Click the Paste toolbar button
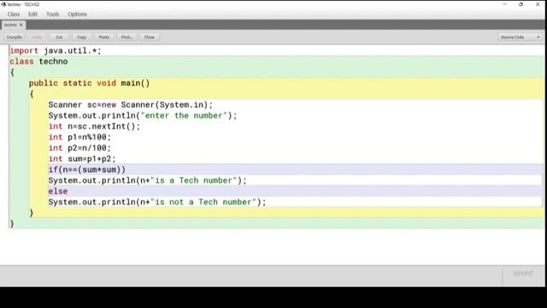This screenshot has height=308, width=547. [x=104, y=37]
